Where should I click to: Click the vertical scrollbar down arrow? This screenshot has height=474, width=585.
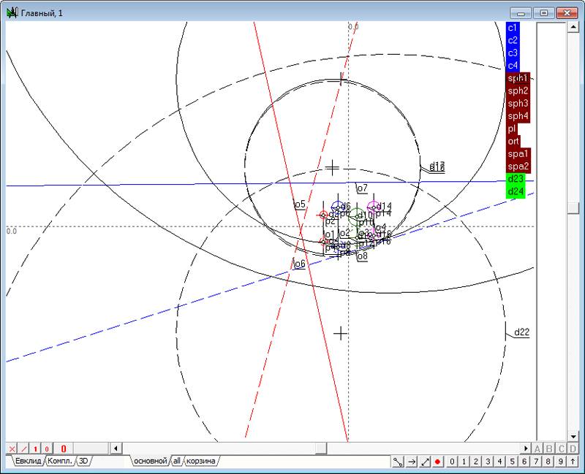pos(573,436)
